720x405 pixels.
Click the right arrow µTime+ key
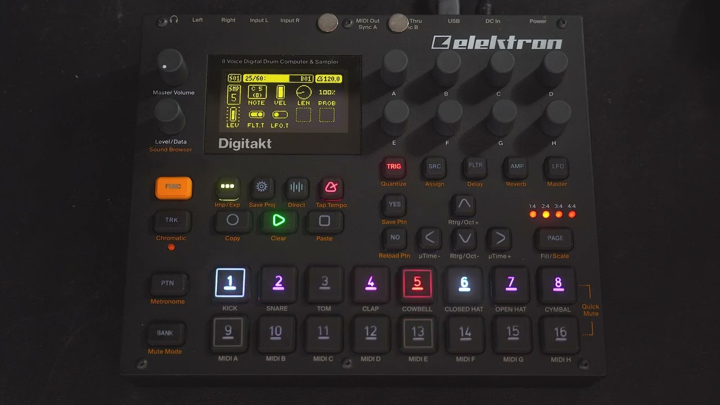point(499,238)
